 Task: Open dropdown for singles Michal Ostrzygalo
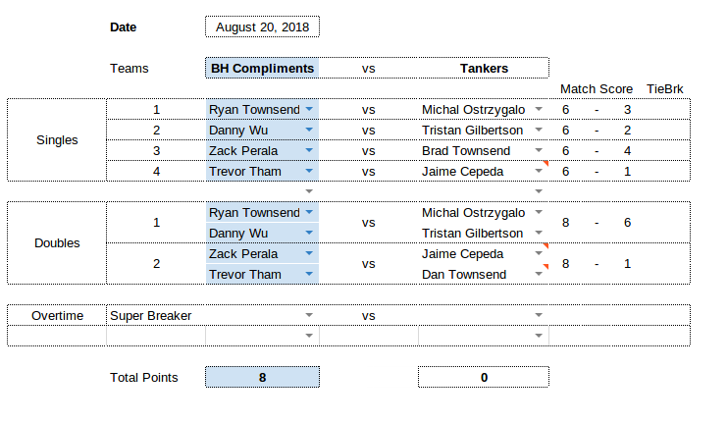point(539,109)
